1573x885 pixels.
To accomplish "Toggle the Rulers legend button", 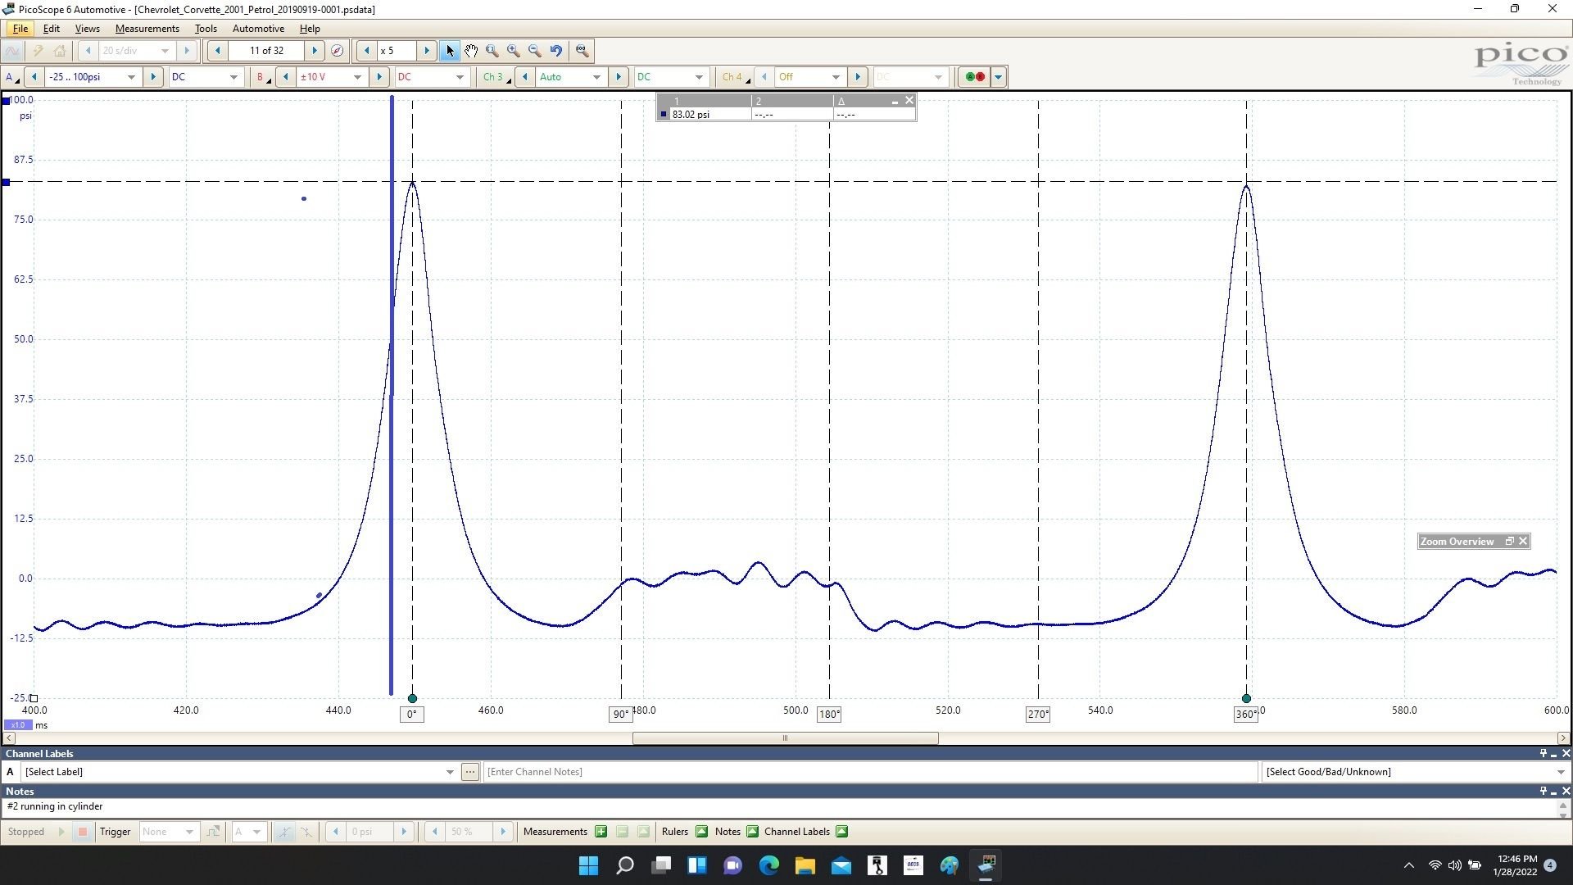I will pos(701,832).
